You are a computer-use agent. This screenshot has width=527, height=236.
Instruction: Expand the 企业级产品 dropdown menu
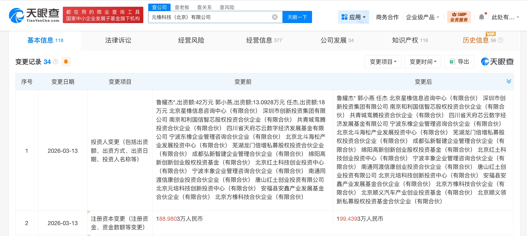point(422,17)
